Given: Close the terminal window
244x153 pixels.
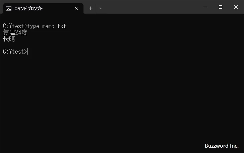Looking at the screenshot, I should tap(236, 7).
